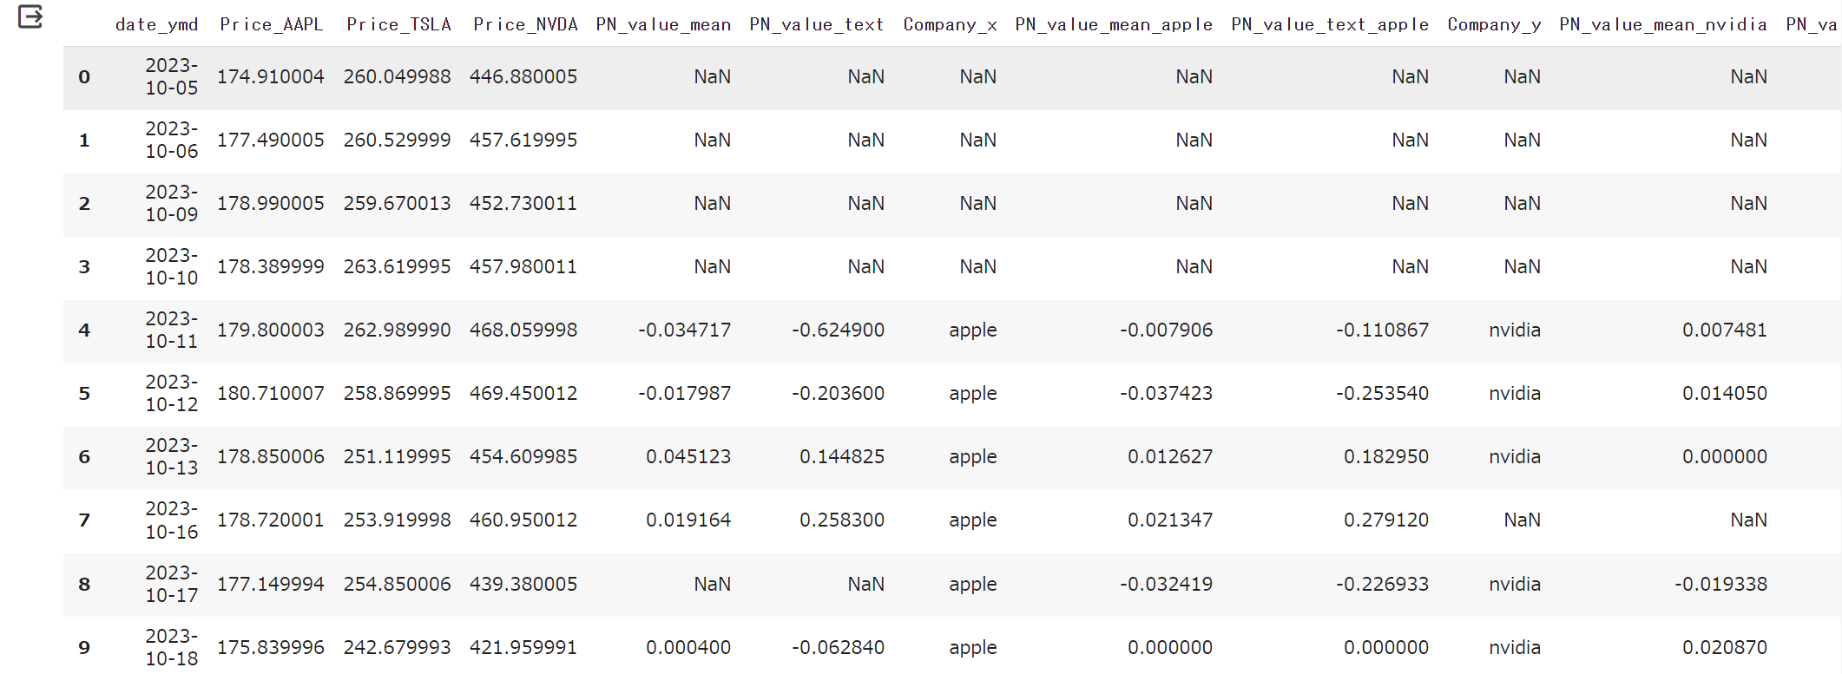Viewport: 1842px width, 674px height.
Task: Click NVDA price 446.880005
Action: tap(523, 77)
